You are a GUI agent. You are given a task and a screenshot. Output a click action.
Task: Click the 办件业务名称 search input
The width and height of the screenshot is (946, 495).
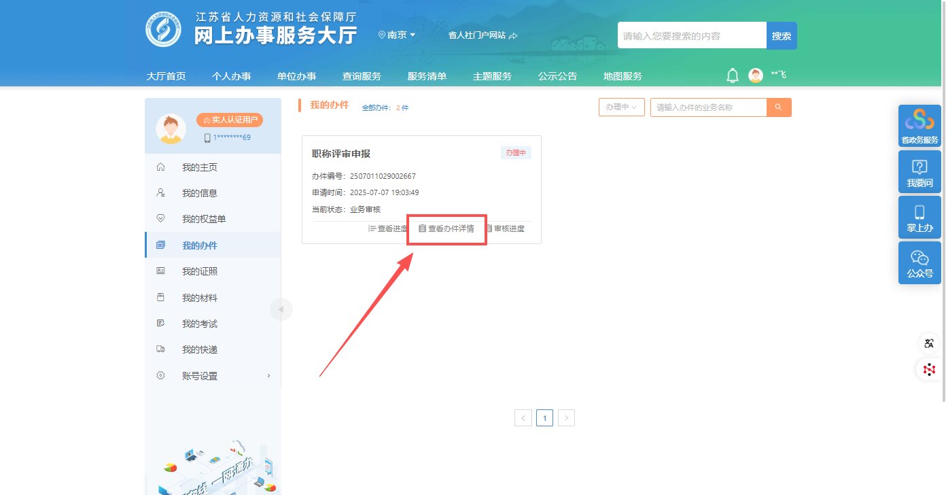coord(708,107)
